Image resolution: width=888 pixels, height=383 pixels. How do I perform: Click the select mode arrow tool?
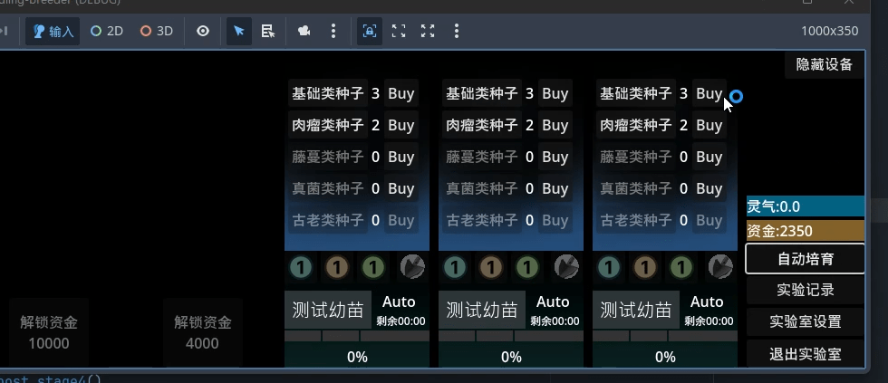239,31
